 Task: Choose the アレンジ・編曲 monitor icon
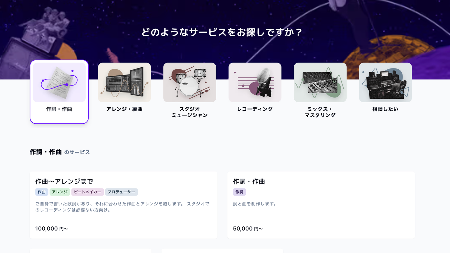click(124, 83)
